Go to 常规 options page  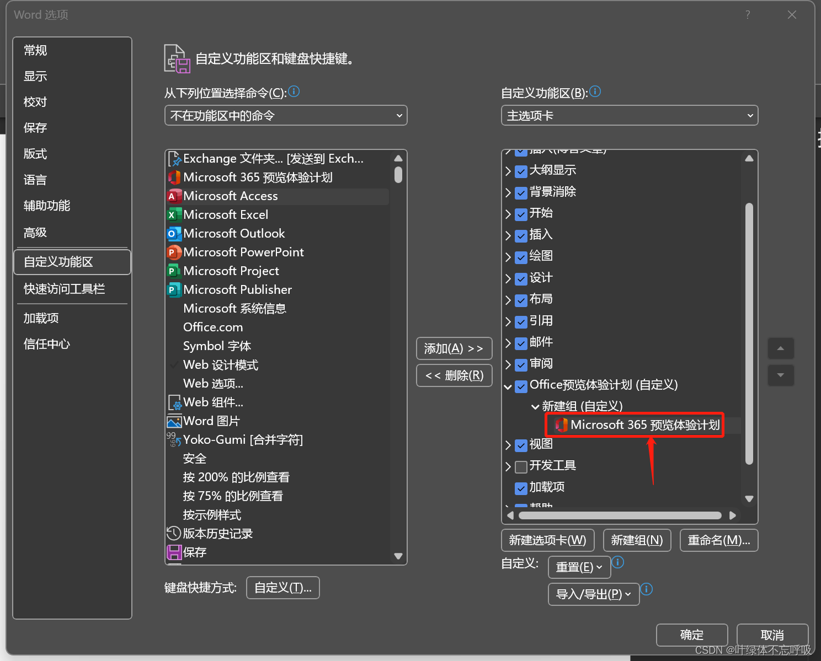(72, 50)
